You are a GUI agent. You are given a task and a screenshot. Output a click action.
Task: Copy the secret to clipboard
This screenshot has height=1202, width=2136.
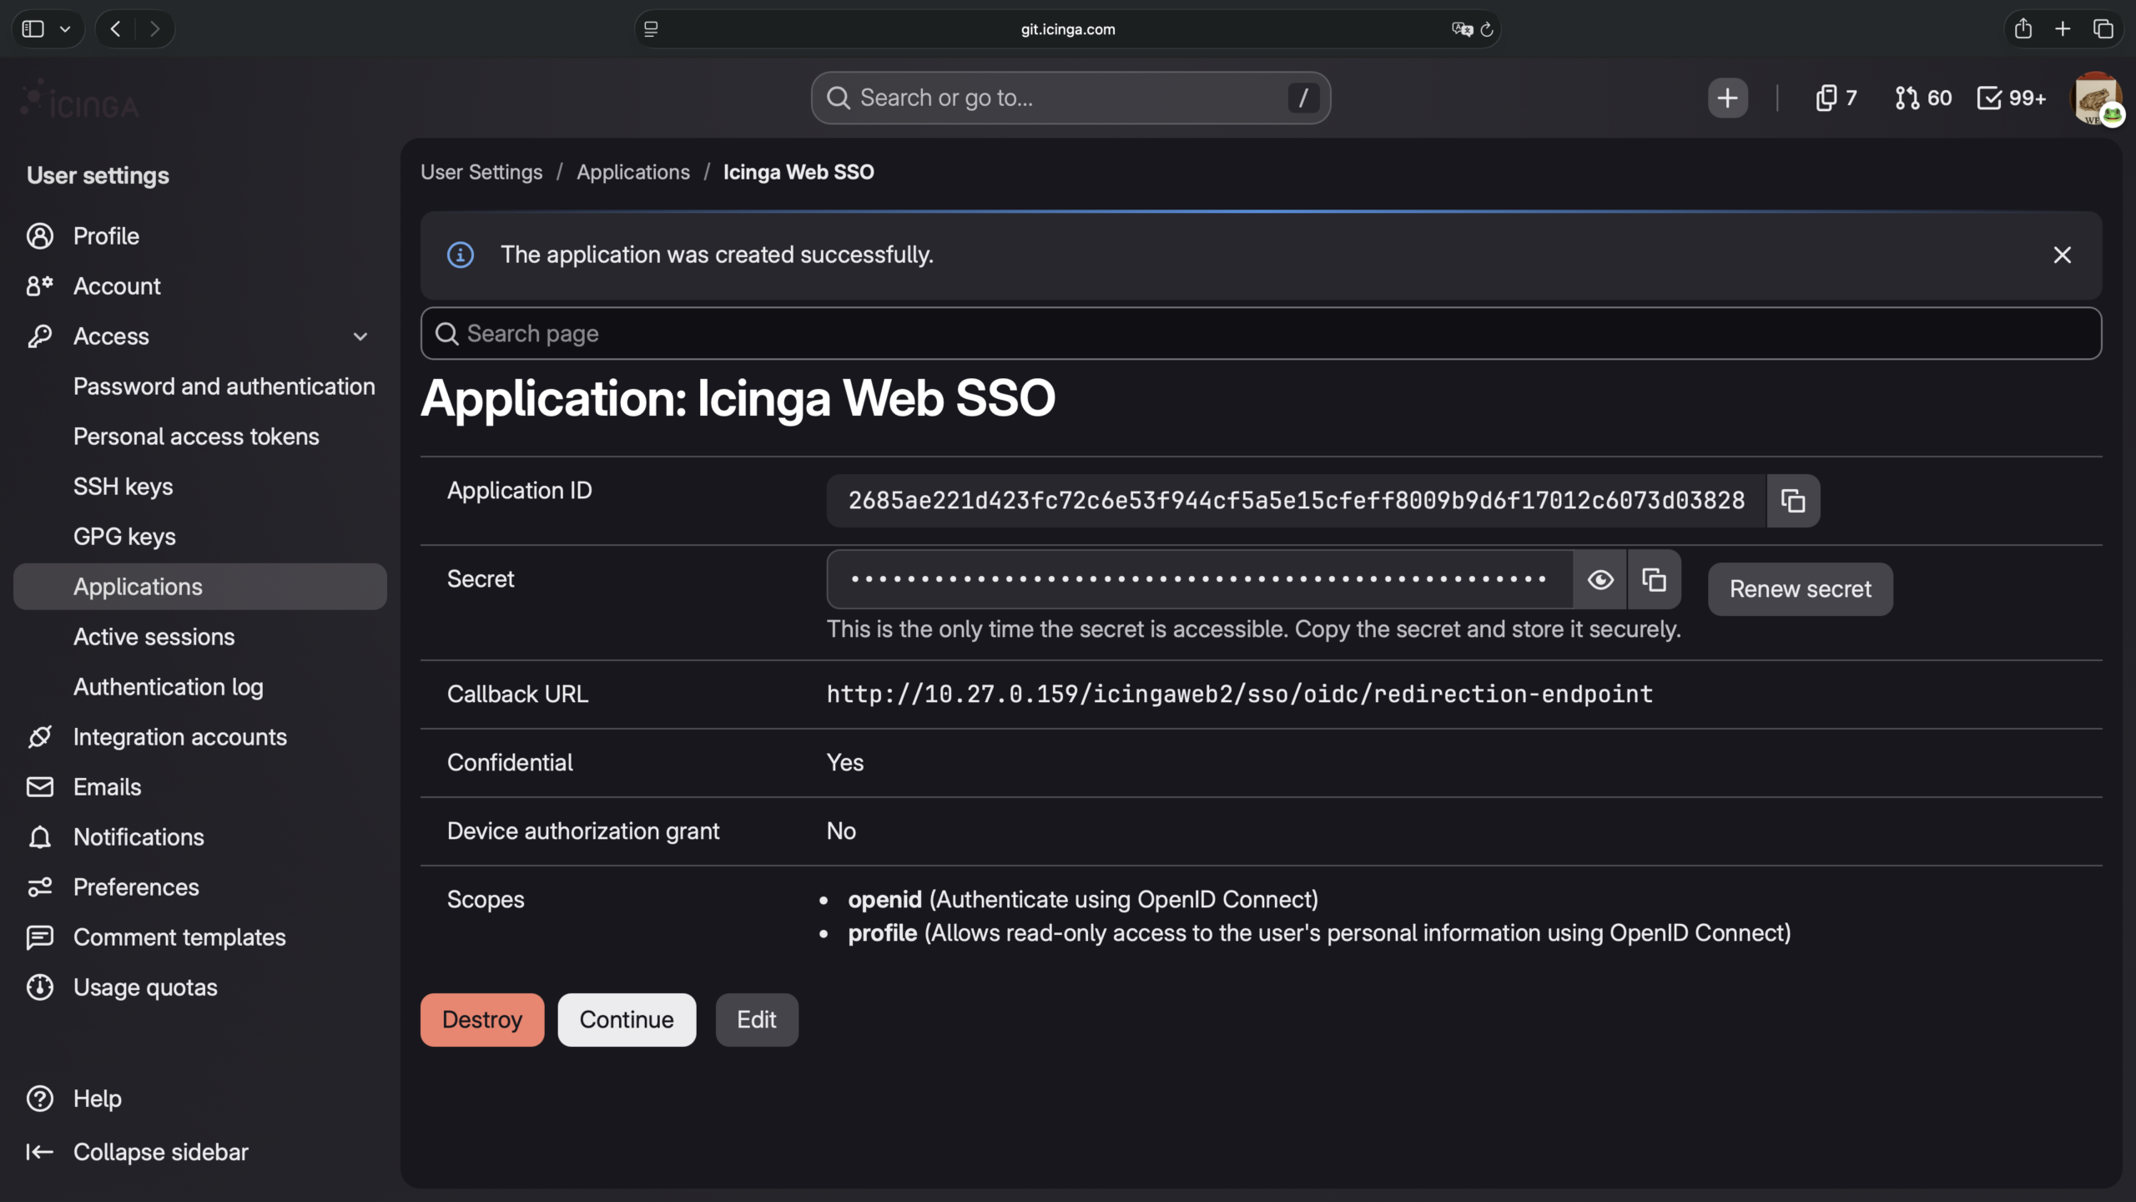tap(1654, 579)
